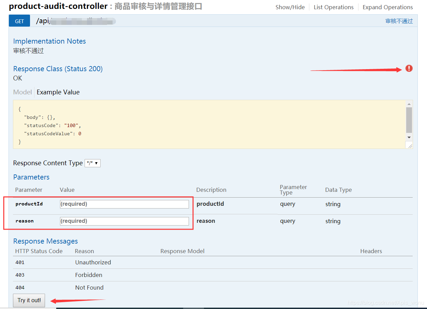Select the reason parameter name label
This screenshot has height=309, width=427.
point(25,221)
